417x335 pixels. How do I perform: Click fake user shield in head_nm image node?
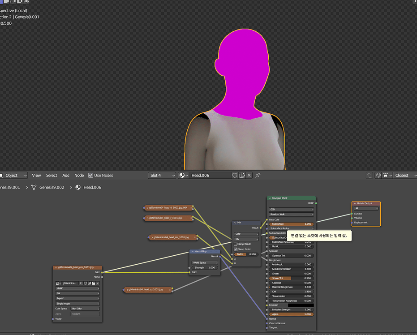click(86, 283)
